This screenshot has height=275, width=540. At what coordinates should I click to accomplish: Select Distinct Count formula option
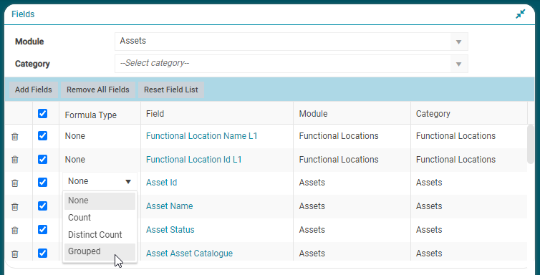(x=100, y=235)
